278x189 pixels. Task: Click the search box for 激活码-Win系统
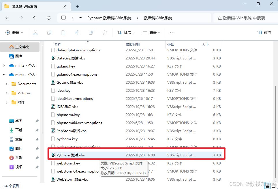[x=244, y=18]
